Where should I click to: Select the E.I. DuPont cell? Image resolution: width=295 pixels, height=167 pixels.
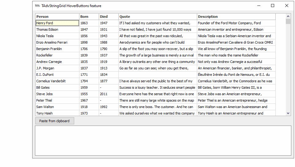click(57, 75)
